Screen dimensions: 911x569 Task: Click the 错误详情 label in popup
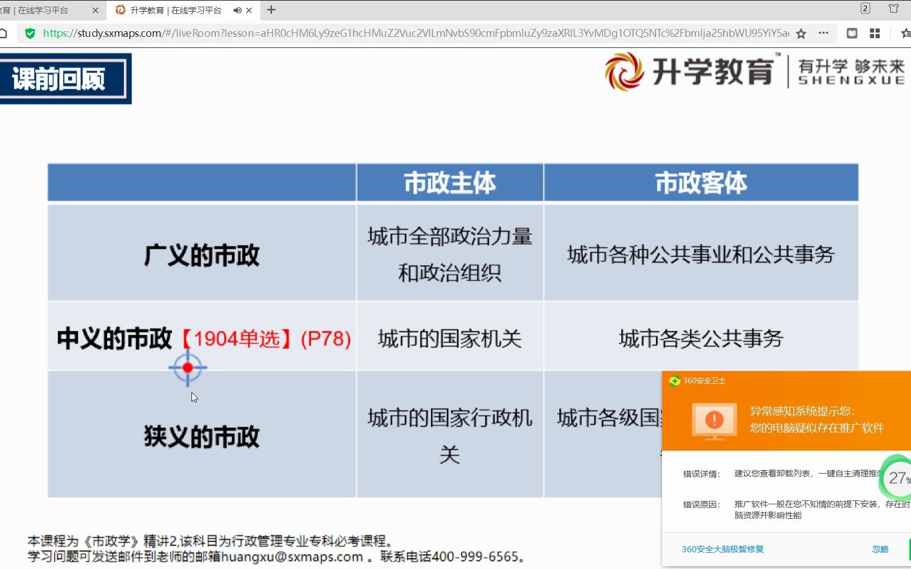pyautogui.click(x=702, y=474)
